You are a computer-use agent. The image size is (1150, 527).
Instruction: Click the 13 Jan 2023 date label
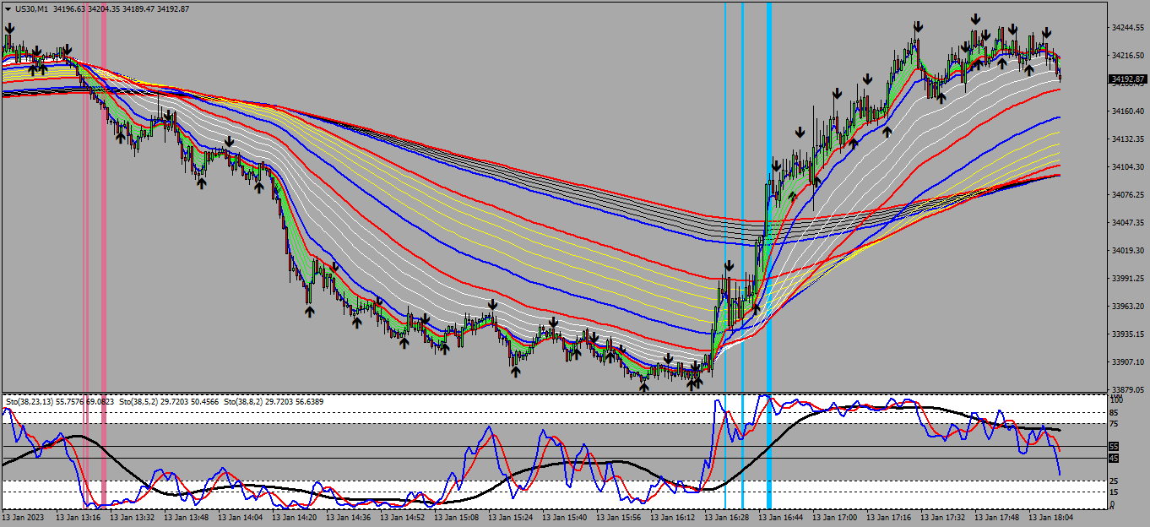pos(23,517)
